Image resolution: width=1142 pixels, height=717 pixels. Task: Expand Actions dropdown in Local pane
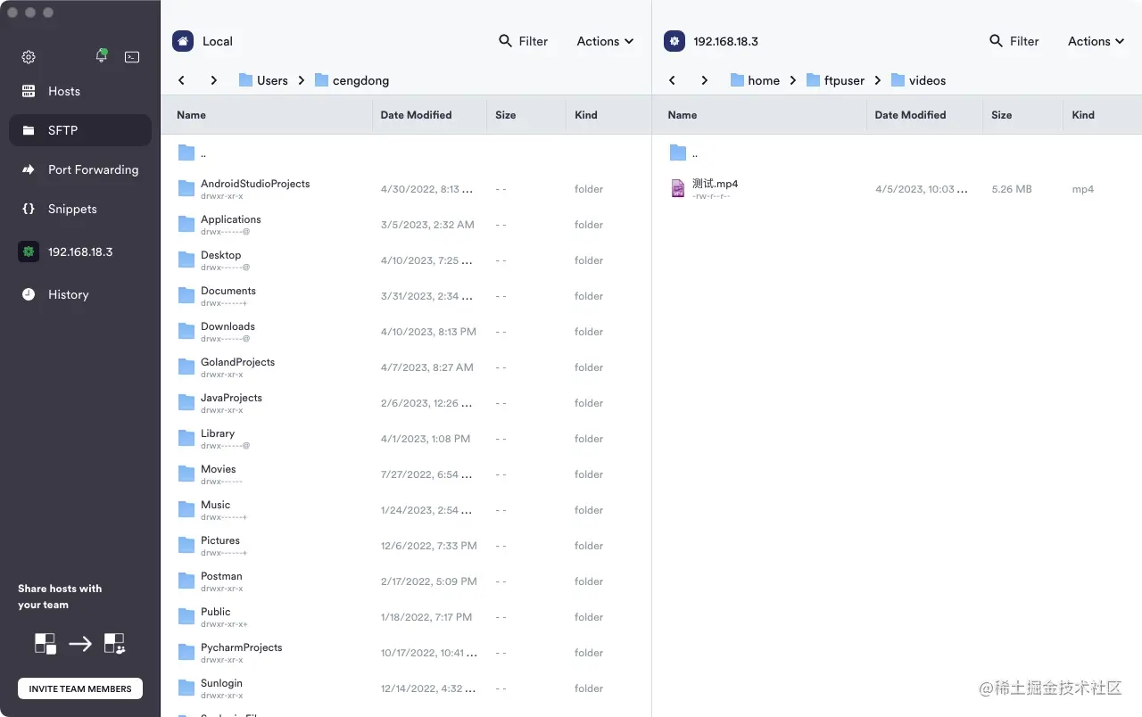[x=605, y=41]
